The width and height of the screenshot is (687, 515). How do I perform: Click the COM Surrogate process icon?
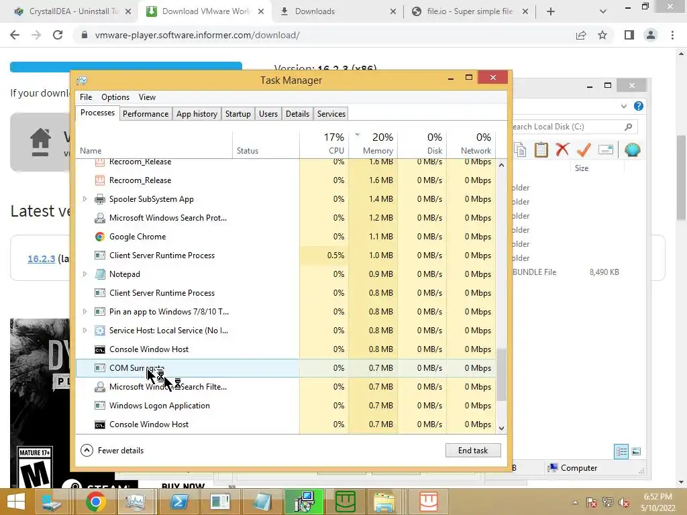pos(100,368)
